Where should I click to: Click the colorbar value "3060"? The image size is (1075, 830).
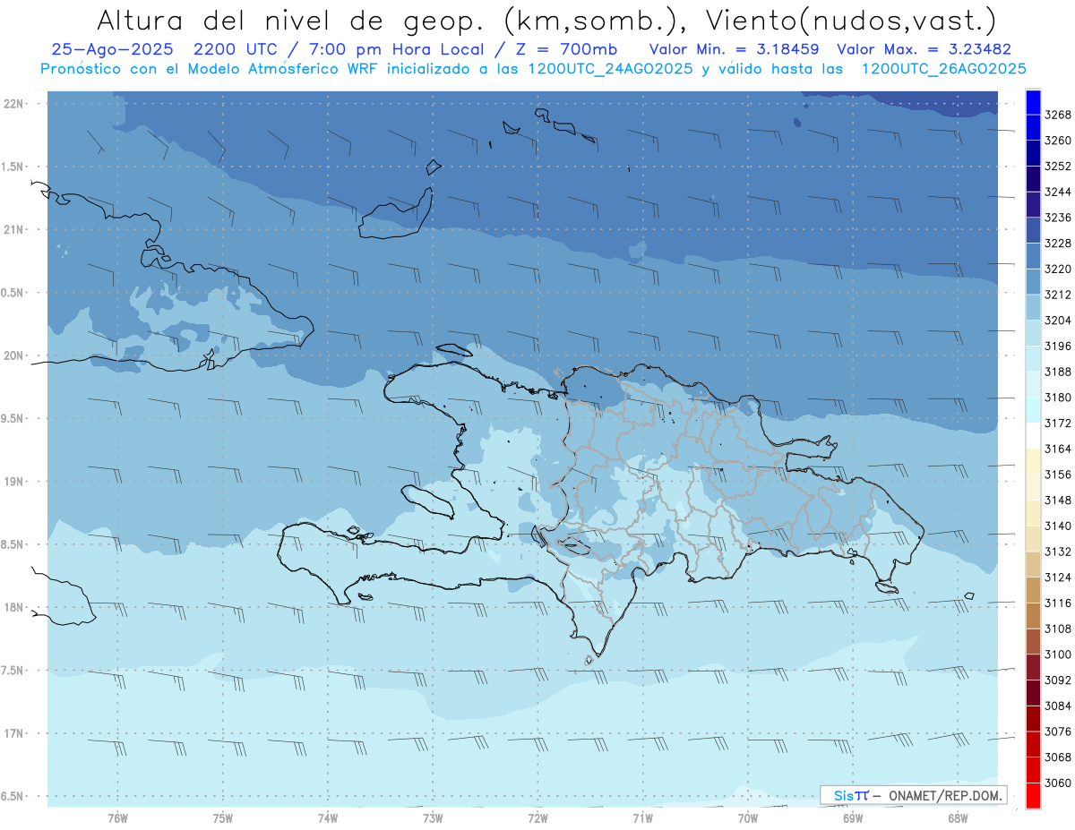[x=1058, y=783]
